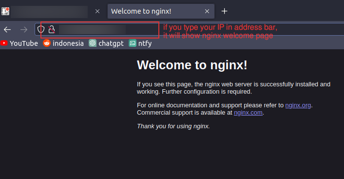Screen dimensions: 344x179
Task: Click the 'Thank you for using nginx.' text
Action: coord(173,126)
